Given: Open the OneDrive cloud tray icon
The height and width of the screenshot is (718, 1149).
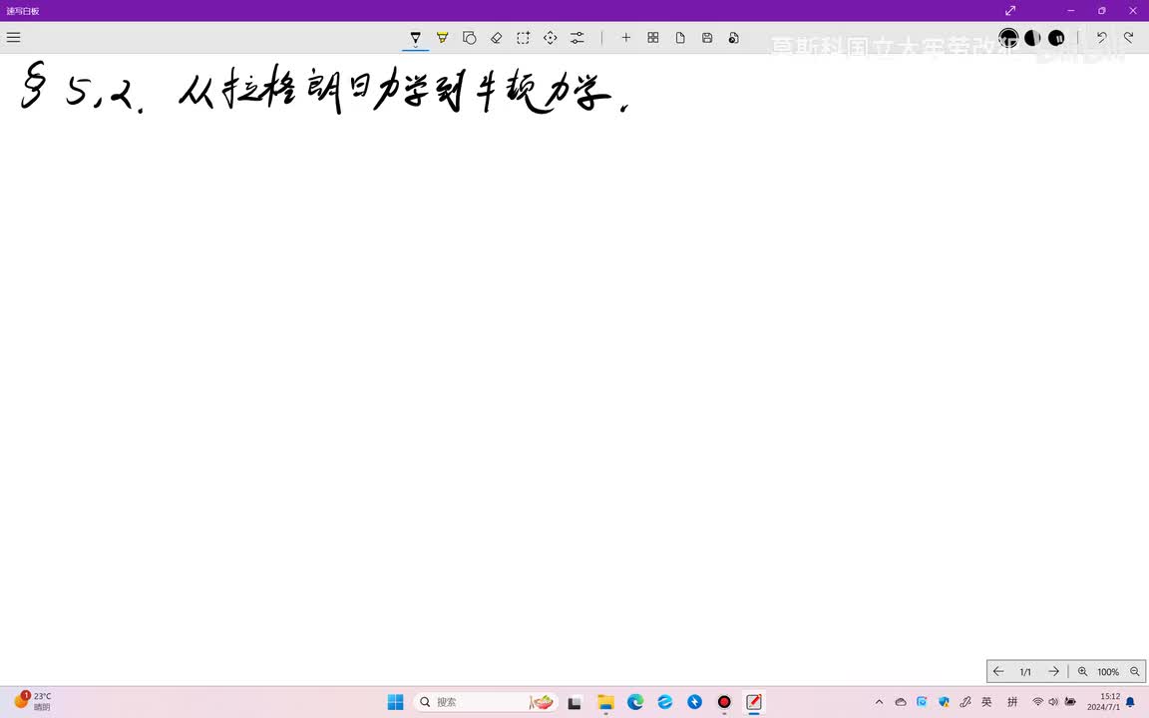Looking at the screenshot, I should [x=901, y=702].
